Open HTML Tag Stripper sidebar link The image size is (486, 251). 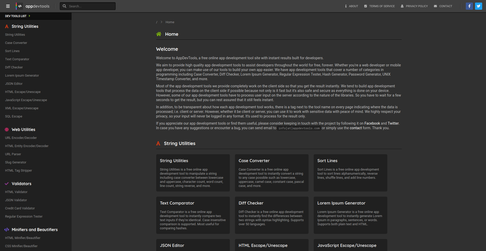[19, 171]
